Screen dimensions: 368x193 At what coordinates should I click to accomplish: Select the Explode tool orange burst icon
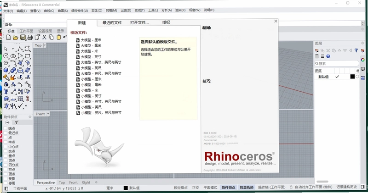click(13, 77)
